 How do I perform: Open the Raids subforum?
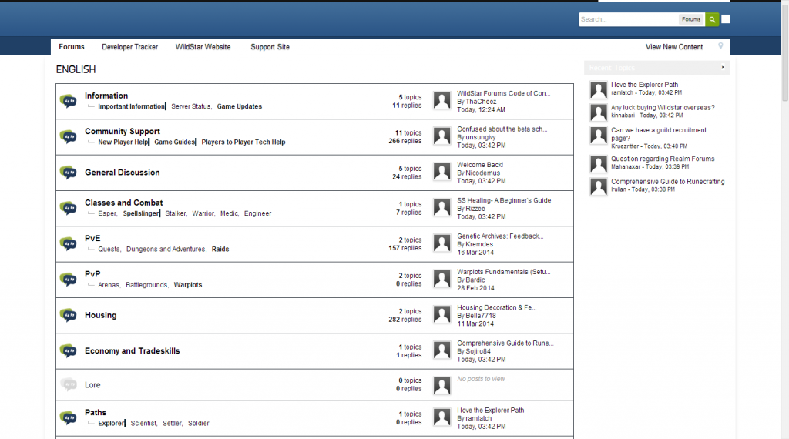click(x=220, y=250)
